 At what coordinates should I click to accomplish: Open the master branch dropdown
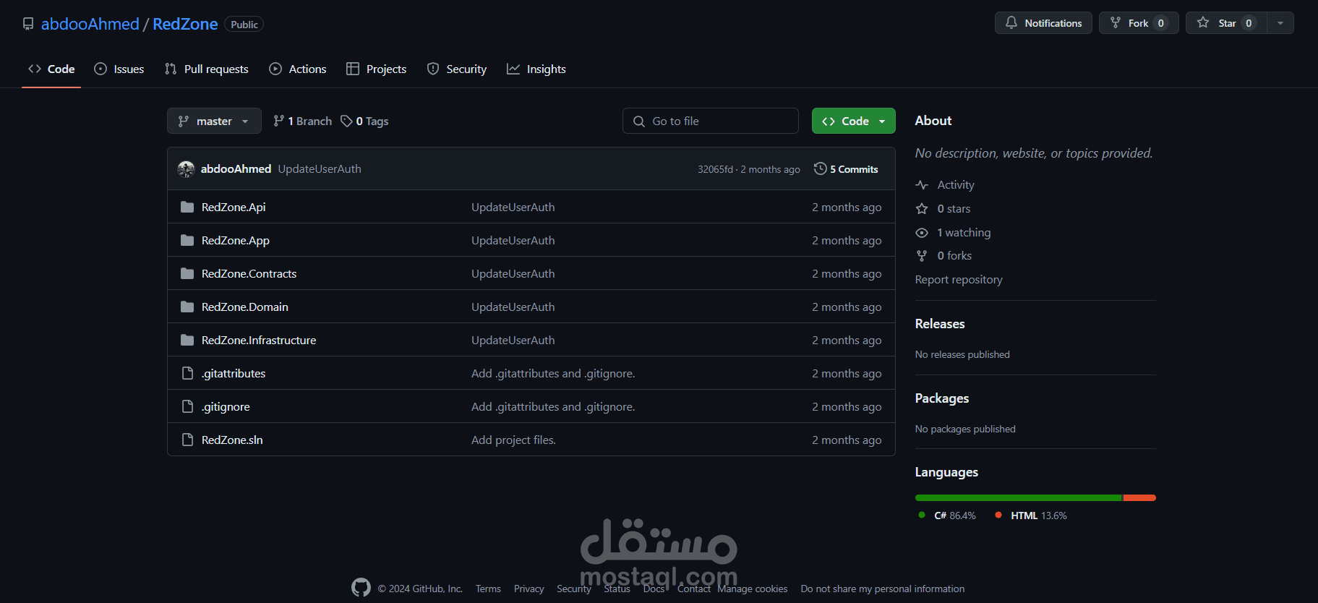click(x=214, y=121)
